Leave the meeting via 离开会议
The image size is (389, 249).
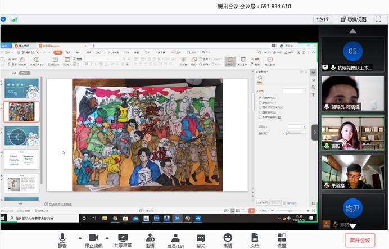pos(360,240)
